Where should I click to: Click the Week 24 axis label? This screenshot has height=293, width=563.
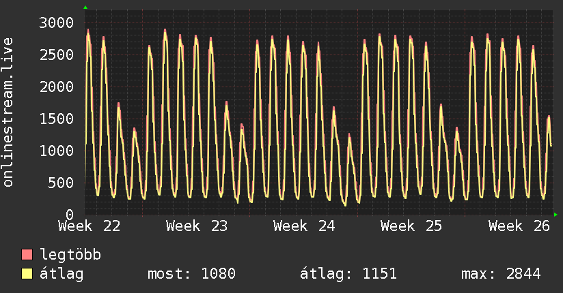click(x=304, y=226)
